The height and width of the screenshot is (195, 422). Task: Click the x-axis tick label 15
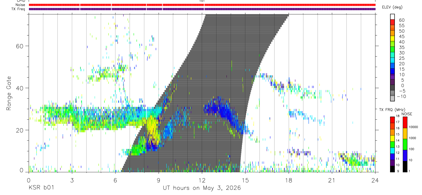coord(245,180)
